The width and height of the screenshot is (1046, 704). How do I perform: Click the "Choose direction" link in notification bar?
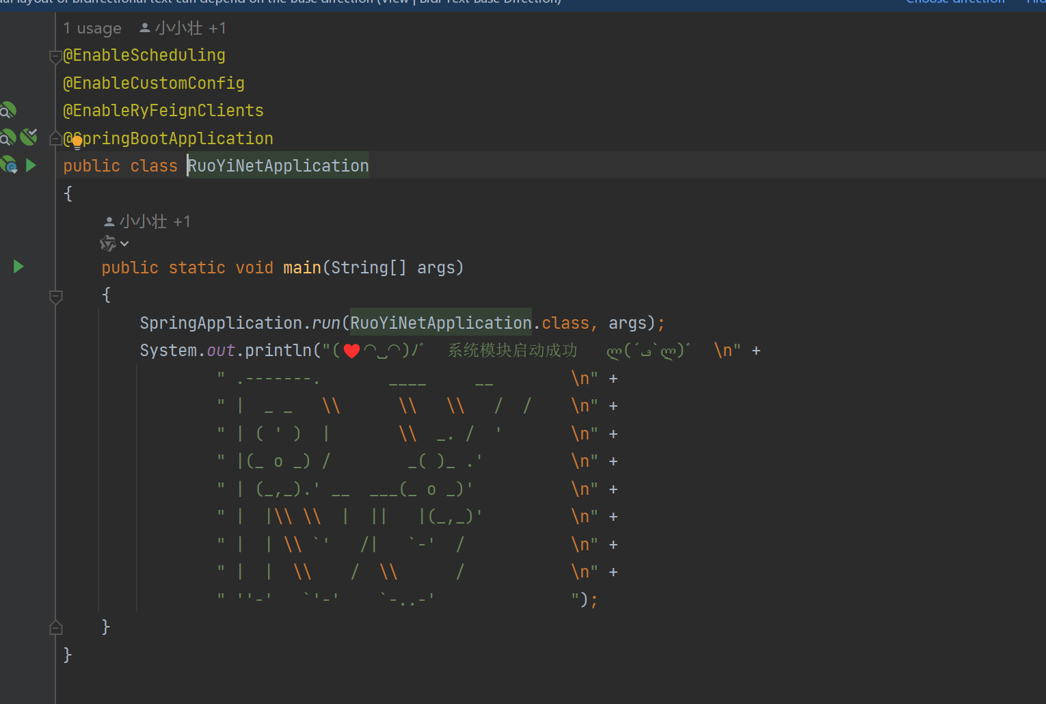pos(955,3)
